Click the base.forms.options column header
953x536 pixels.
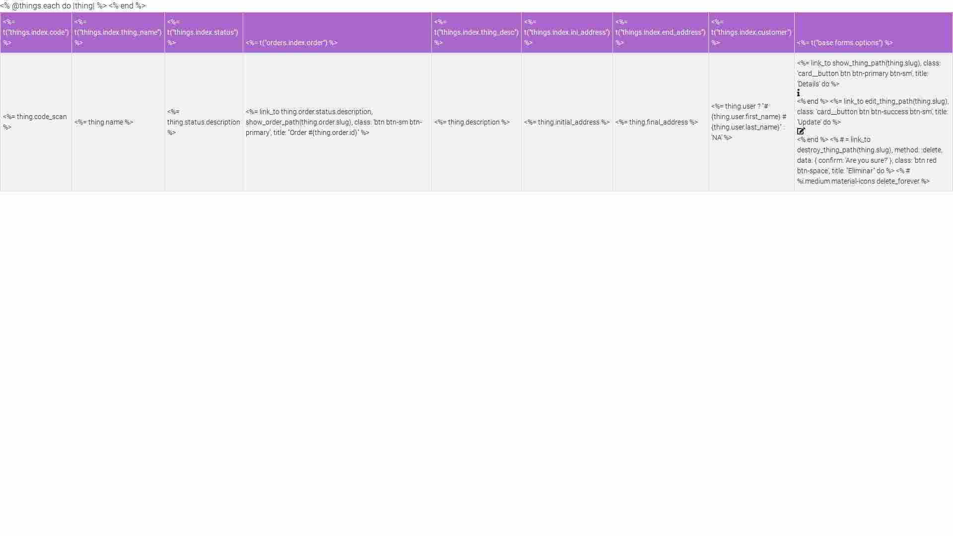click(x=844, y=43)
